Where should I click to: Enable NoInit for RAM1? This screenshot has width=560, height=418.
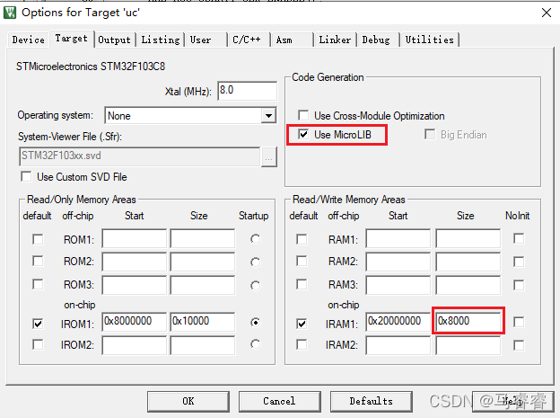519,238
